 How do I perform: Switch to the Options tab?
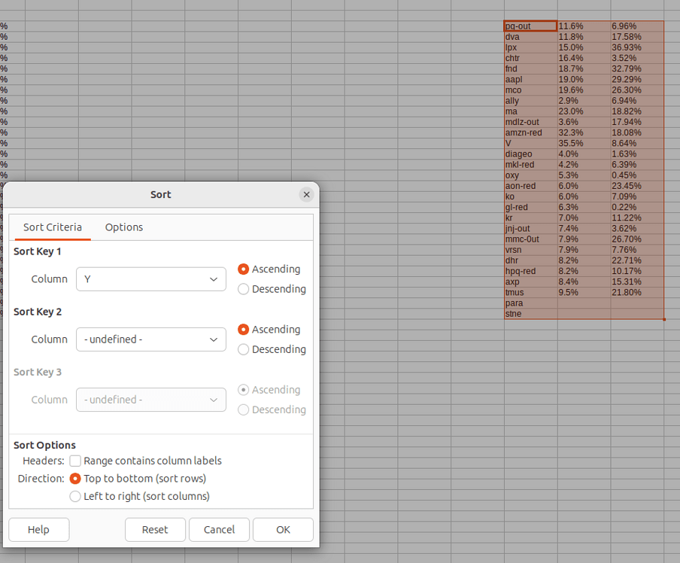coord(124,227)
